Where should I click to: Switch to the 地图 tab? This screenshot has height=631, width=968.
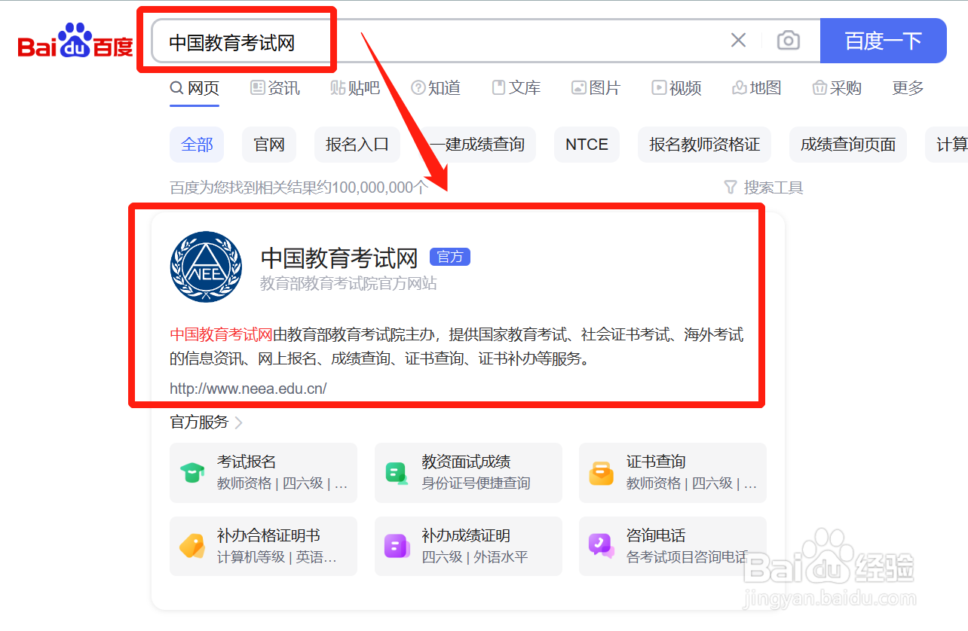756,88
